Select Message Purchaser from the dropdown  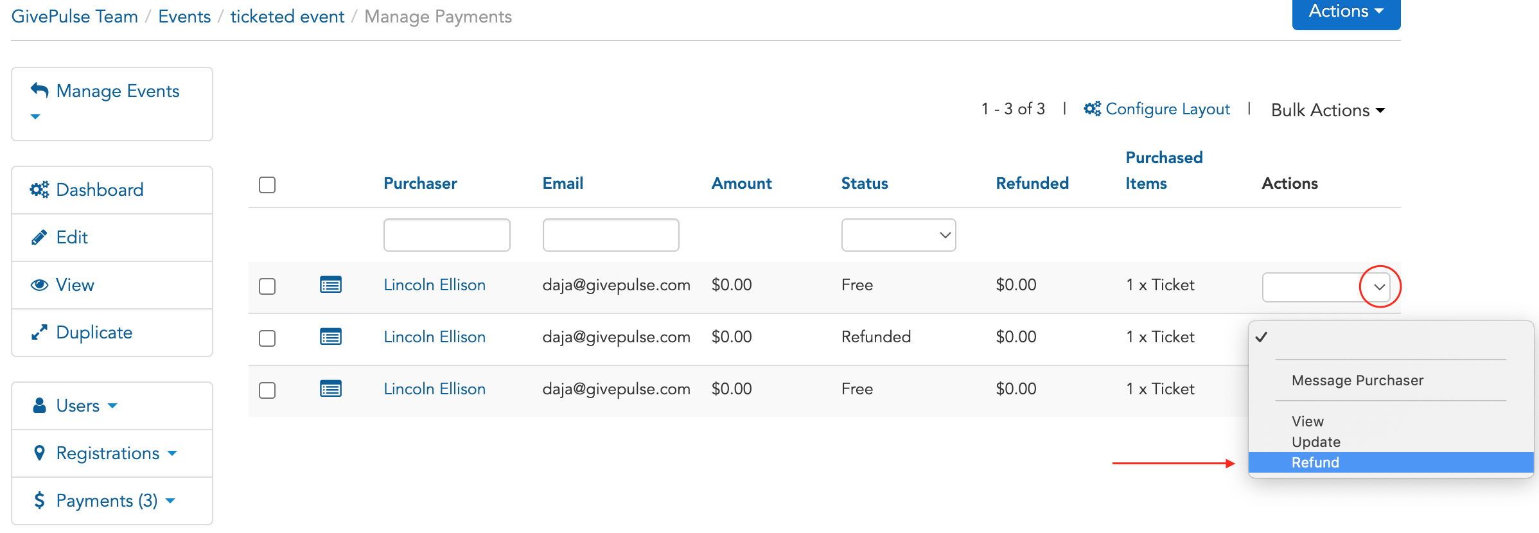pyautogui.click(x=1357, y=380)
